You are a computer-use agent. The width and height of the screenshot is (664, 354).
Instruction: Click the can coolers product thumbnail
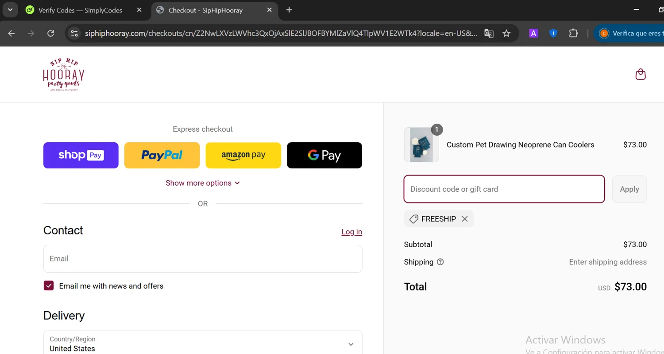(x=421, y=145)
